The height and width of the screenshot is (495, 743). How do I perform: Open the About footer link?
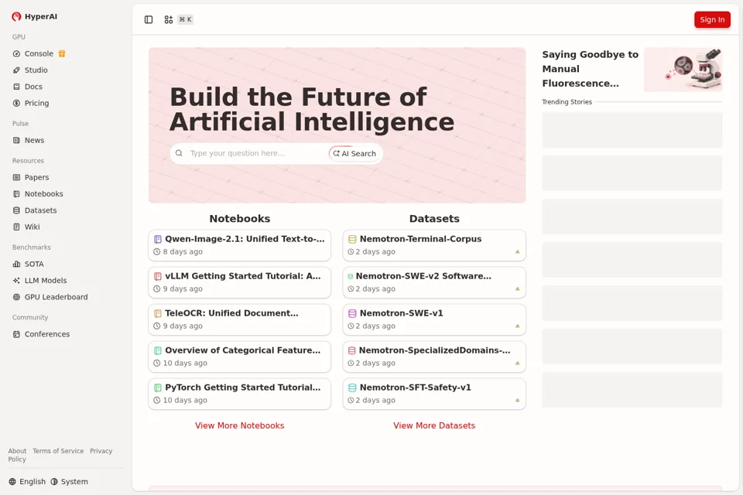tap(17, 451)
